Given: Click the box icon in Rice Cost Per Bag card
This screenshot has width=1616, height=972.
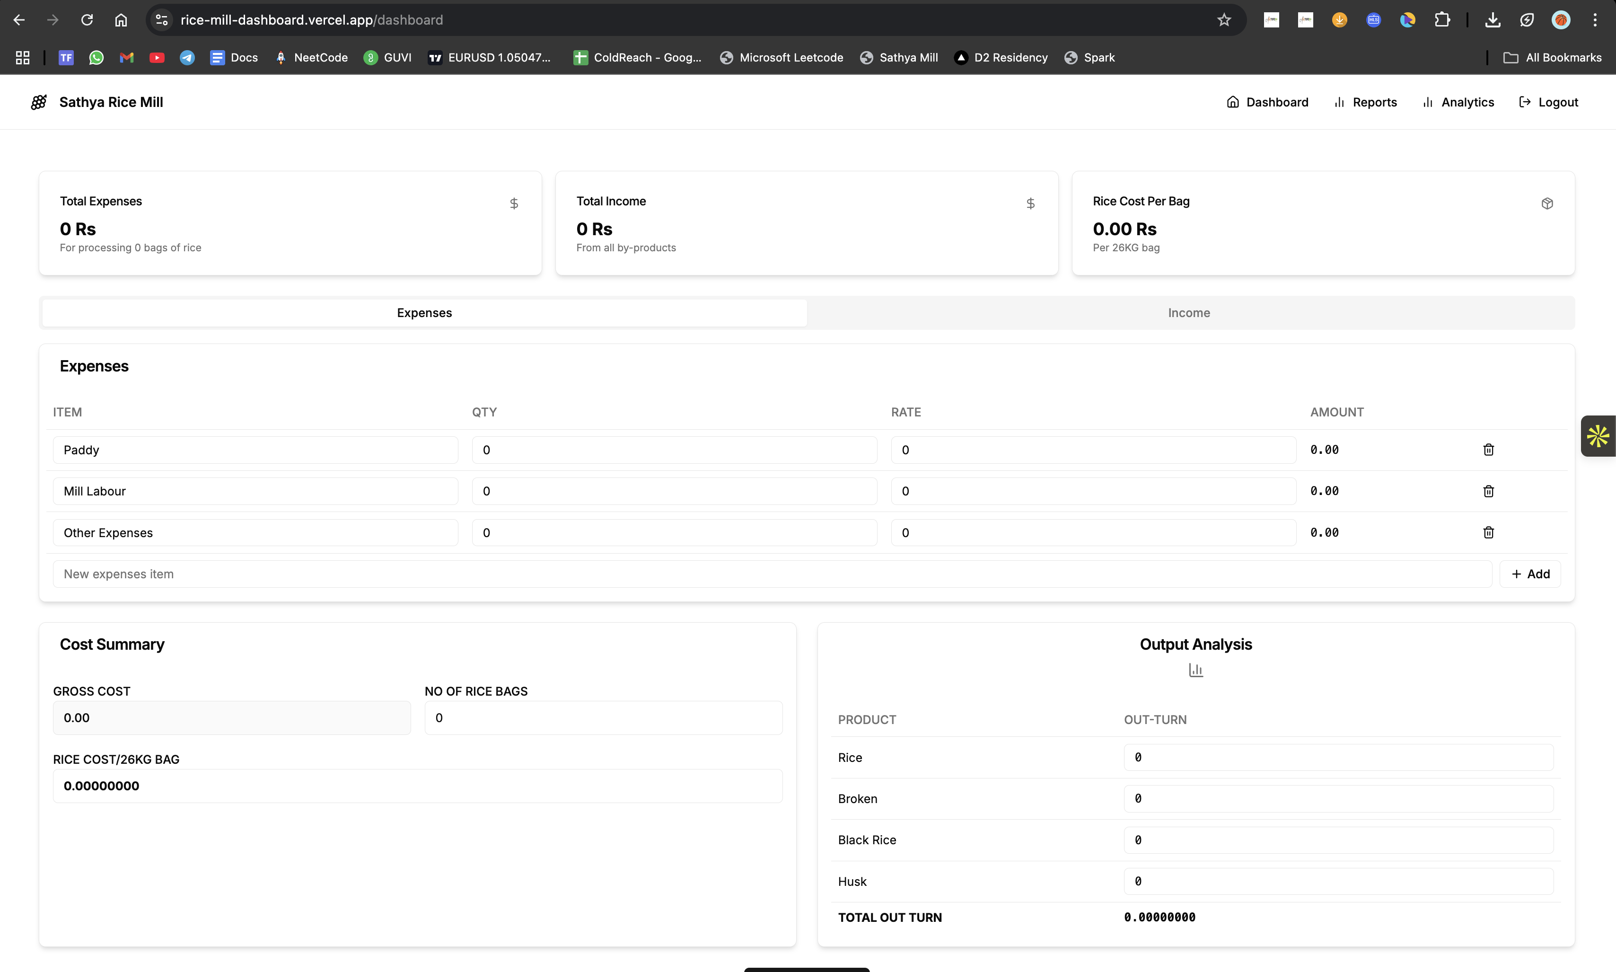Looking at the screenshot, I should (1547, 203).
